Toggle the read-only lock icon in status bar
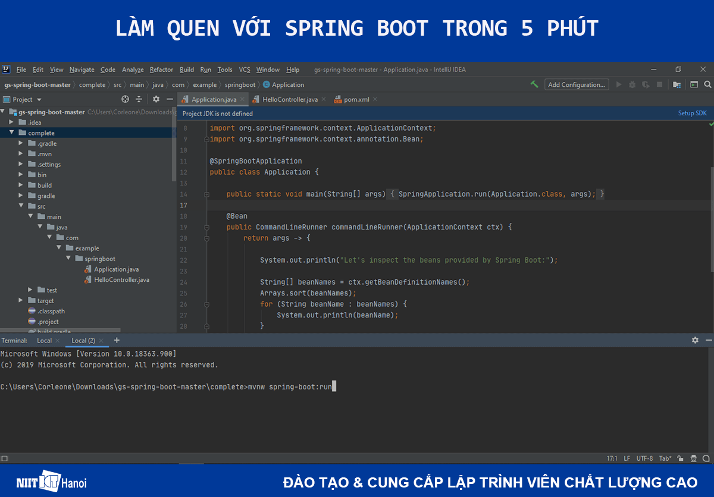The width and height of the screenshot is (714, 497). (680, 458)
